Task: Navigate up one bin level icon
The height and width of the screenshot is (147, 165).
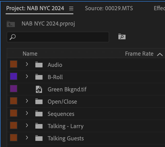Action: click(11, 24)
